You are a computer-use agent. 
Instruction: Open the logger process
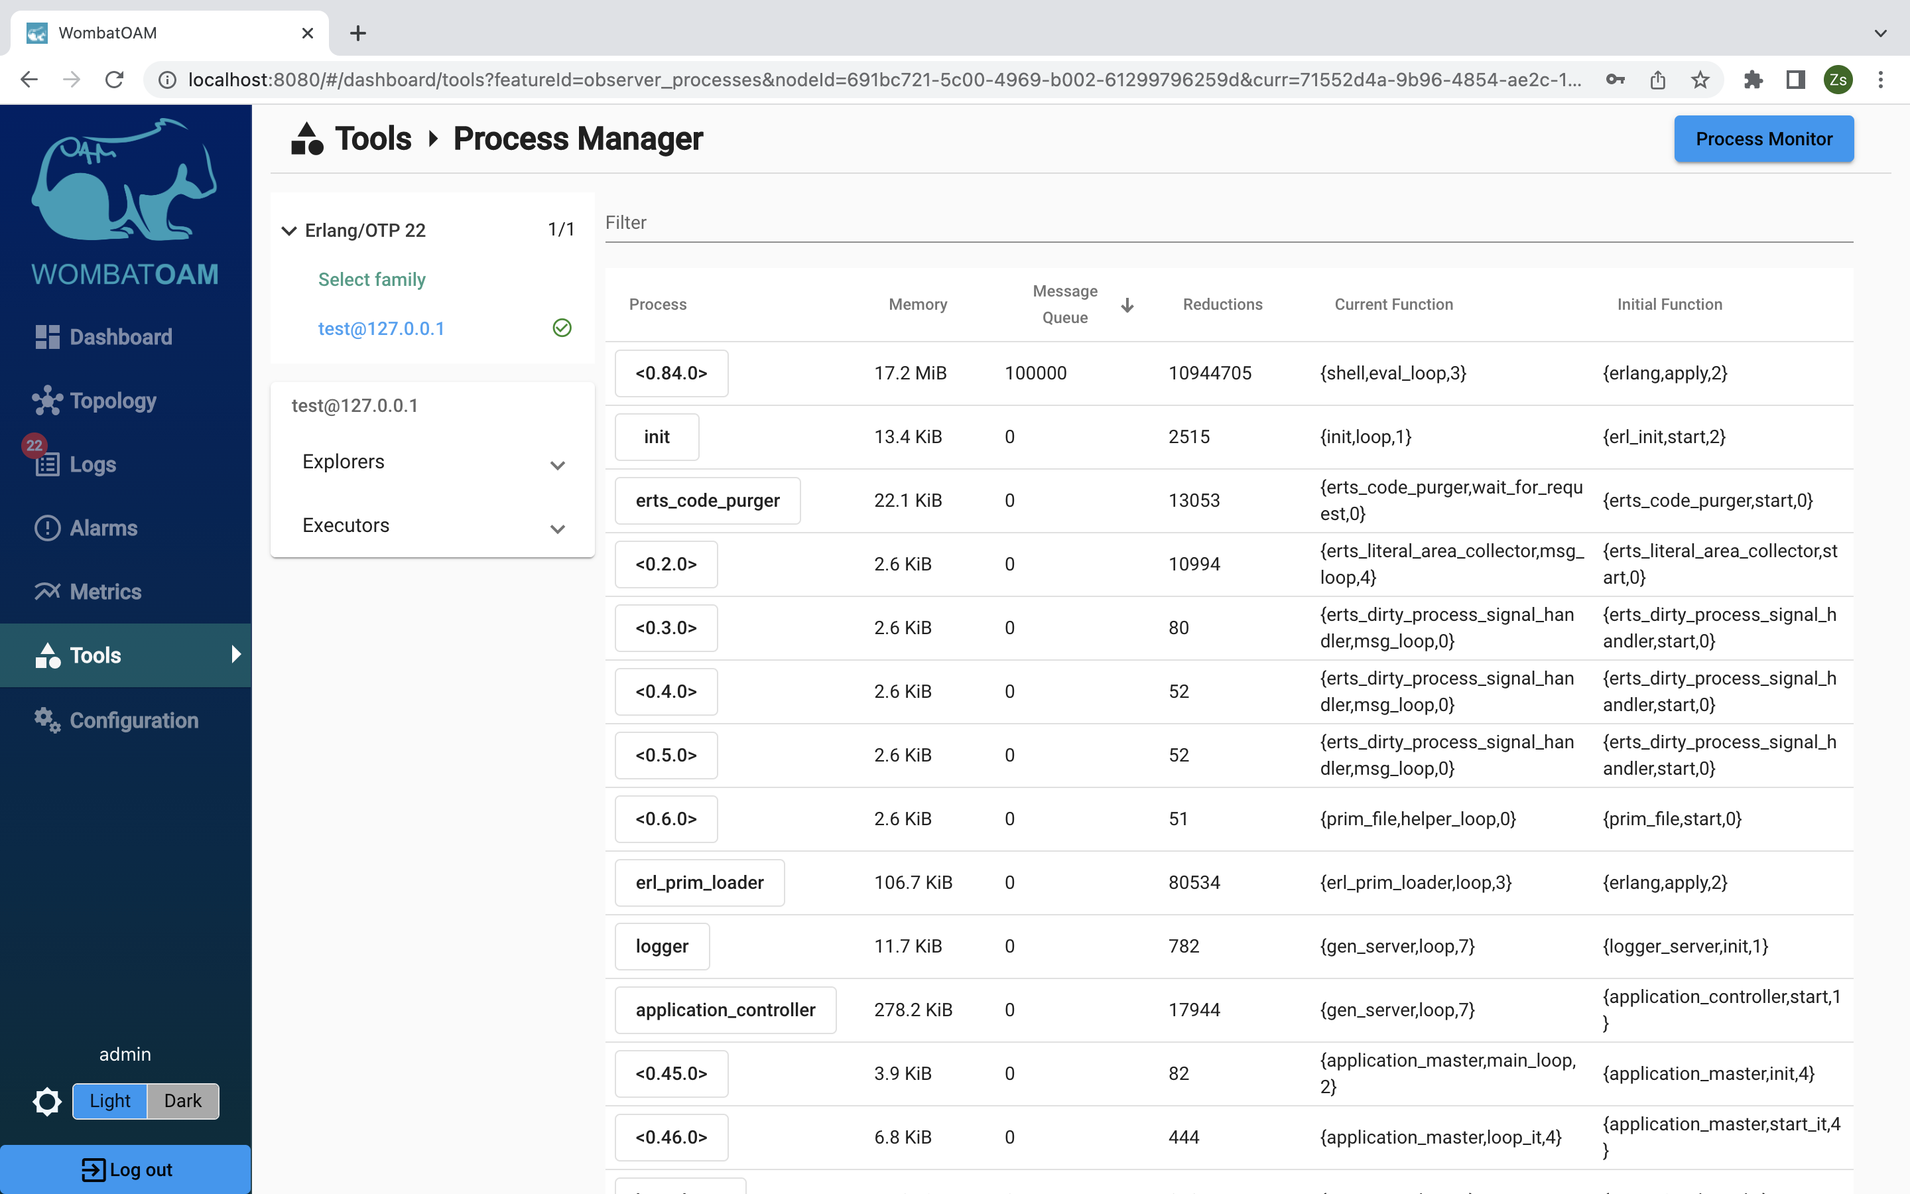click(662, 946)
